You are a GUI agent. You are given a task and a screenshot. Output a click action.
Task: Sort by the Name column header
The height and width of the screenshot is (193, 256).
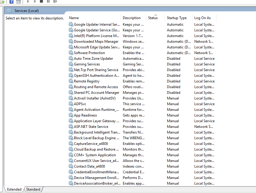click(x=94, y=18)
